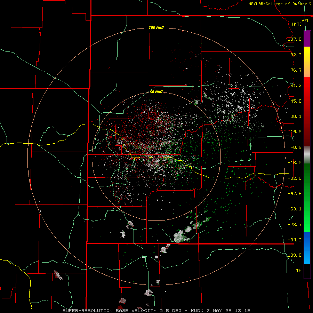Pick the yellow-orange segment of the color bar
Image resolution: width=313 pixels, height=313 pixels.
point(307,62)
